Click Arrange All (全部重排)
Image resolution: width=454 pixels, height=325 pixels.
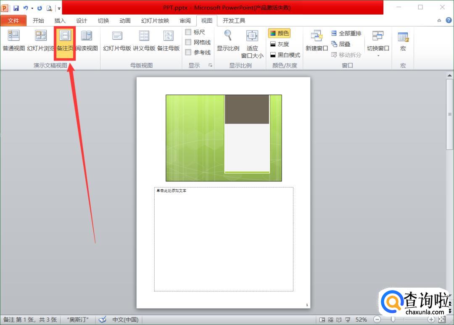[346, 33]
